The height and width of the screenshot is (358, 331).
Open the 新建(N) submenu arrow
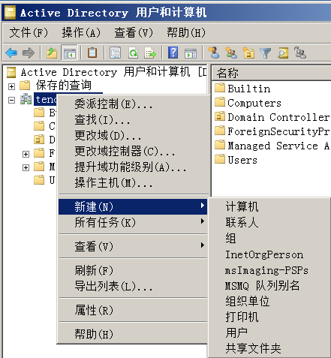pyautogui.click(x=203, y=206)
